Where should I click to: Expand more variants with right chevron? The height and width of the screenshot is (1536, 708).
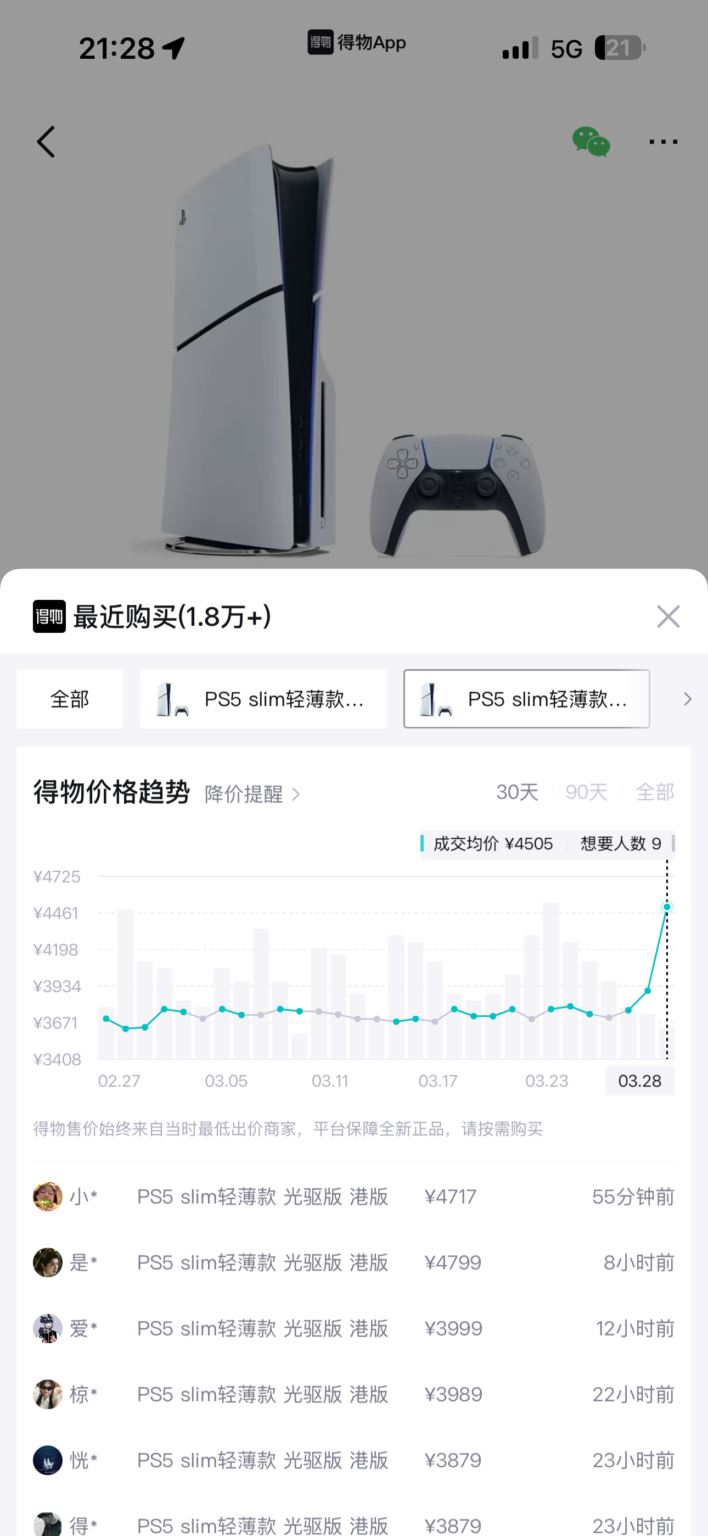[x=687, y=699]
